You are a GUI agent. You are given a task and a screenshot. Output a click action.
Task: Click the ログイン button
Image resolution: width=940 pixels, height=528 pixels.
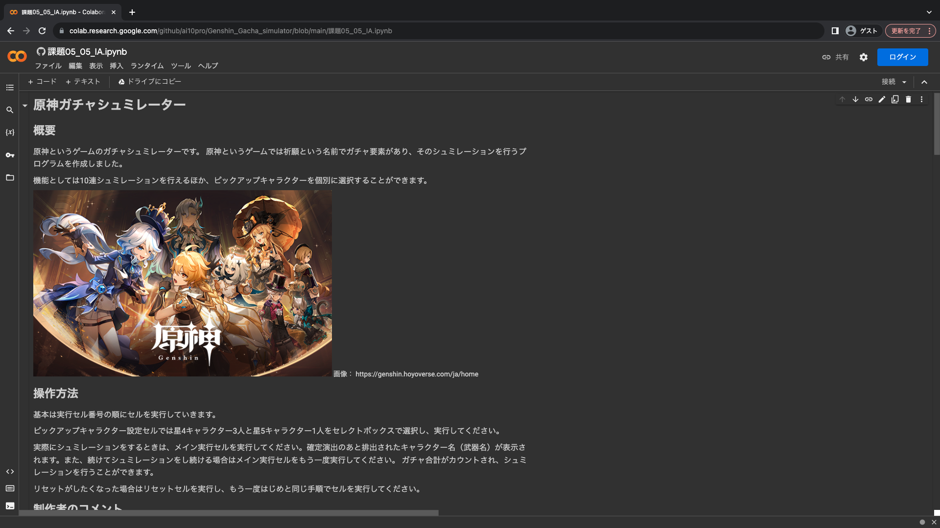click(902, 57)
